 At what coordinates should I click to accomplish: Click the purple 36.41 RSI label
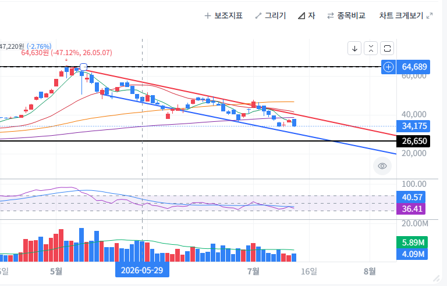coord(411,209)
